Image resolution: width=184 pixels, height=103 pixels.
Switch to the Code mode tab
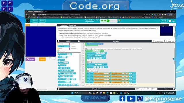click(28, 25)
